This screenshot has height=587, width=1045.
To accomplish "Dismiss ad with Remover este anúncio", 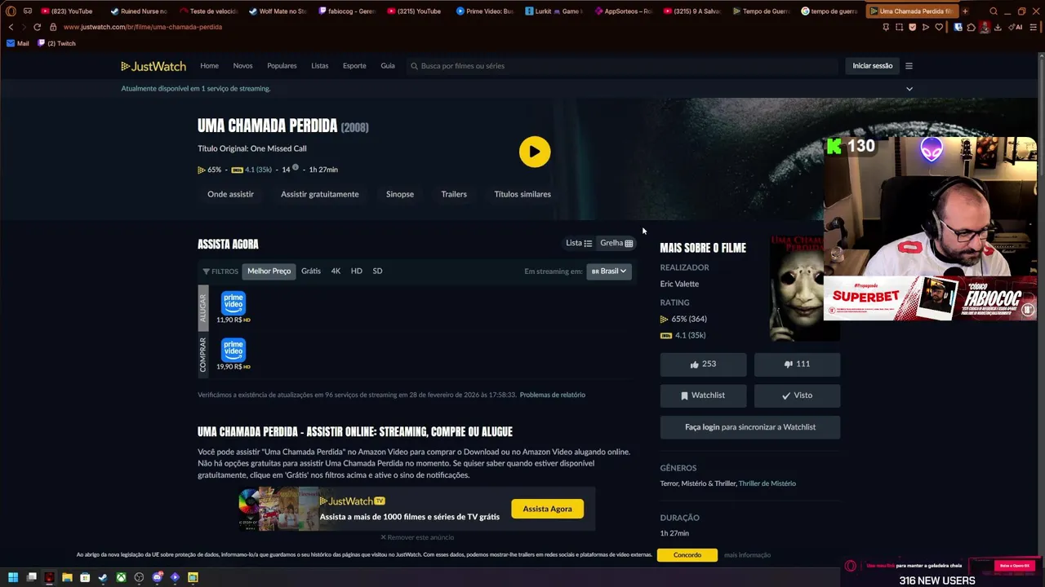I will (417, 537).
